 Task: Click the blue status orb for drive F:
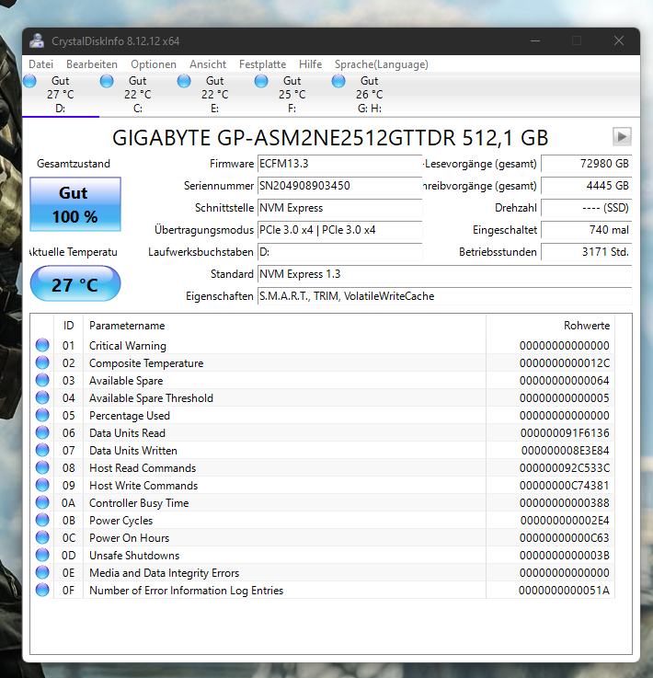click(x=261, y=81)
